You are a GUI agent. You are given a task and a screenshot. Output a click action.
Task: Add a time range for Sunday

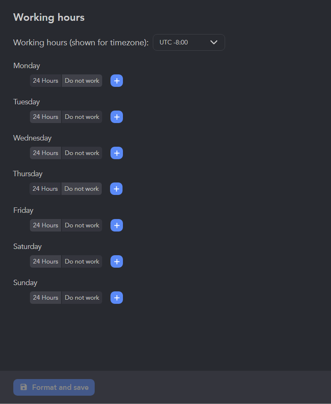117,298
